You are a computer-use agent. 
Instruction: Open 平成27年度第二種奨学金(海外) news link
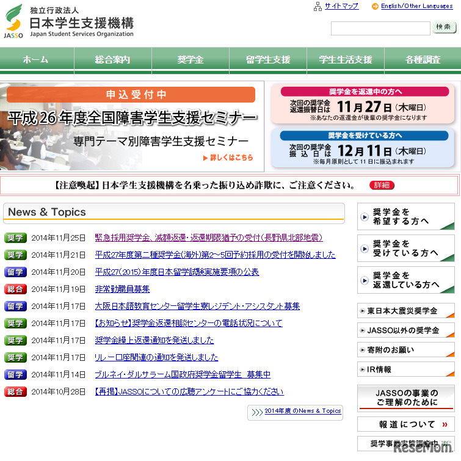pos(215,255)
